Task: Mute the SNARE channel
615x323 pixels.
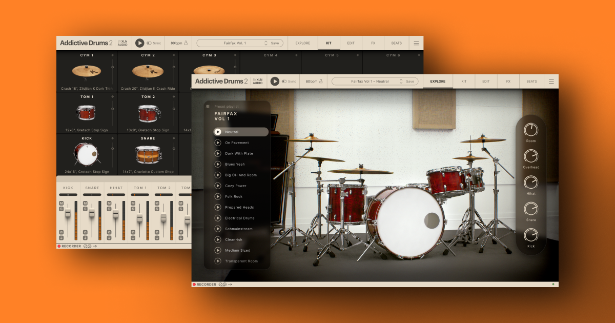Action: (85, 204)
